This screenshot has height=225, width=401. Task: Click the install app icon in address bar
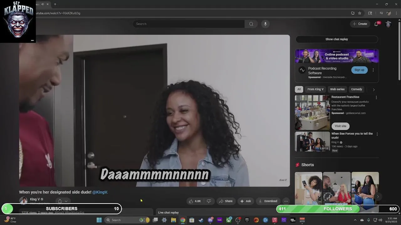point(353,13)
